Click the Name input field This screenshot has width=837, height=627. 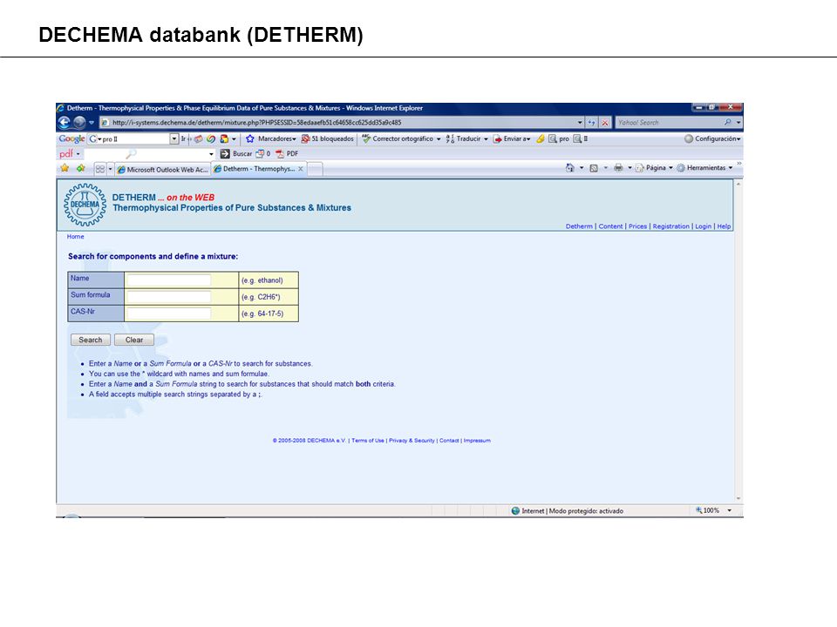point(168,280)
